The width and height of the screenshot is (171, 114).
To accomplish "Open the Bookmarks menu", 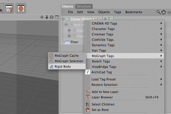I will click(x=134, y=12).
